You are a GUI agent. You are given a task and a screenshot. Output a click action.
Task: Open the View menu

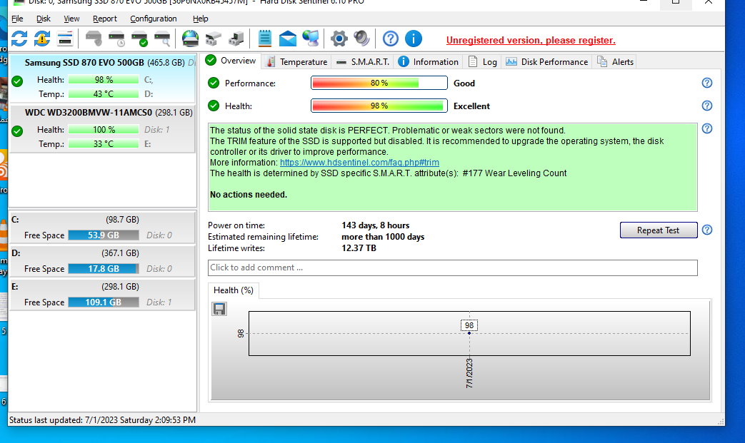(x=71, y=19)
